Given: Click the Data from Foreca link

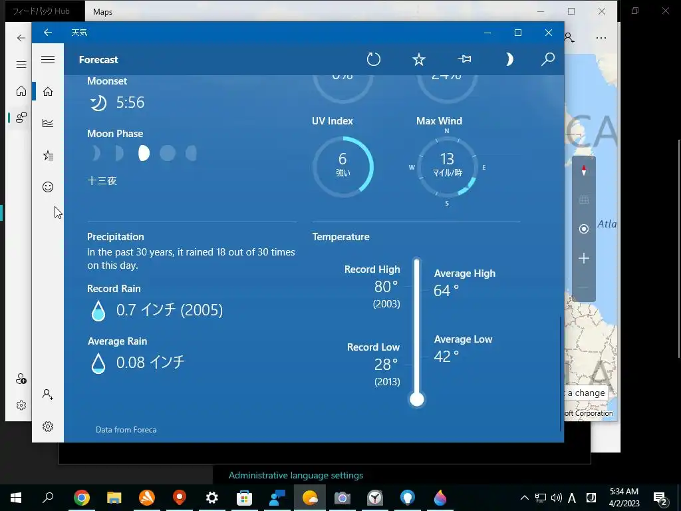Looking at the screenshot, I should coord(126,430).
